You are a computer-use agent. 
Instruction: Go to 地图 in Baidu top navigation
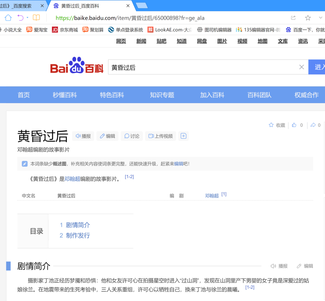[262, 41]
